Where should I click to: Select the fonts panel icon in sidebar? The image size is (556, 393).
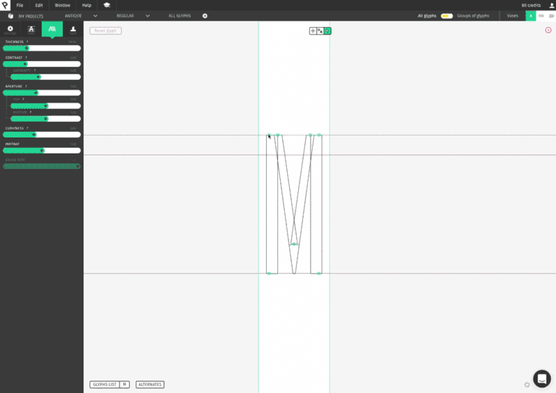[31, 30]
